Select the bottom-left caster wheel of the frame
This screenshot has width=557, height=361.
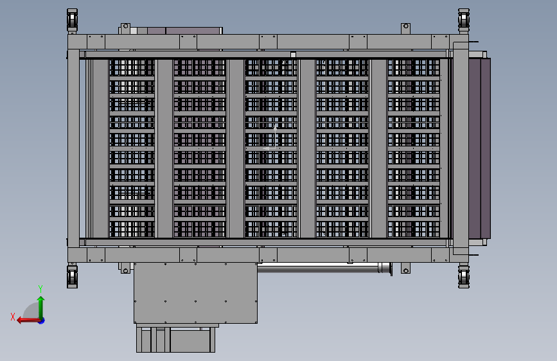(72, 276)
